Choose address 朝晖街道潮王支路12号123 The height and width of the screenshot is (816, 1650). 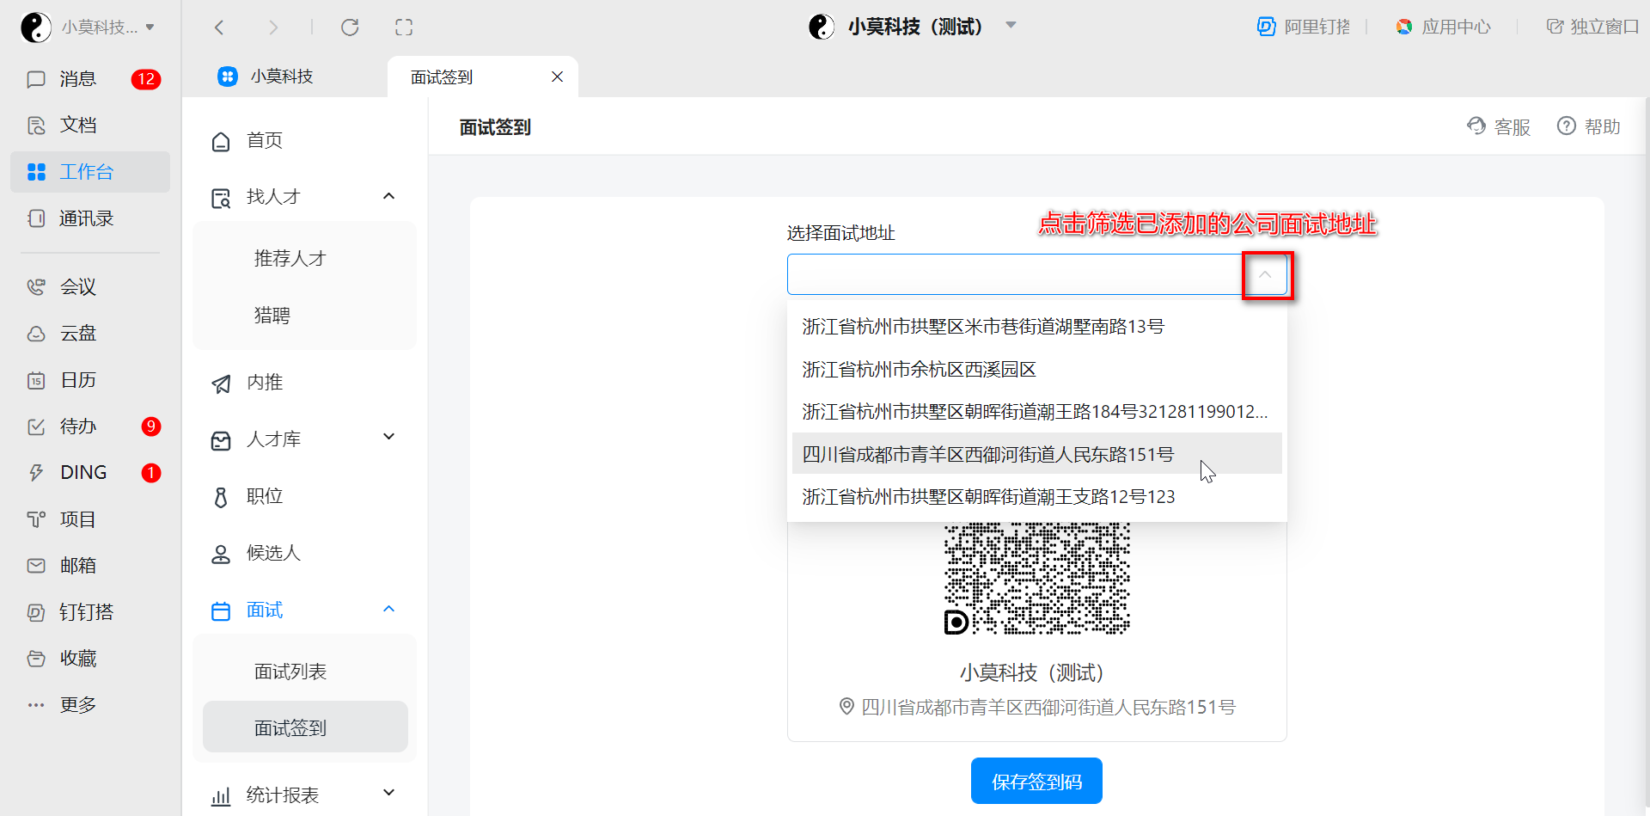click(1036, 496)
